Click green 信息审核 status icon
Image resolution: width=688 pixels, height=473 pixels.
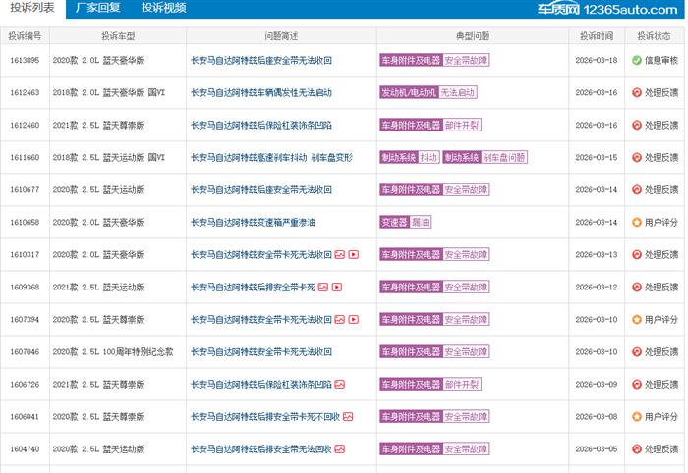[636, 60]
